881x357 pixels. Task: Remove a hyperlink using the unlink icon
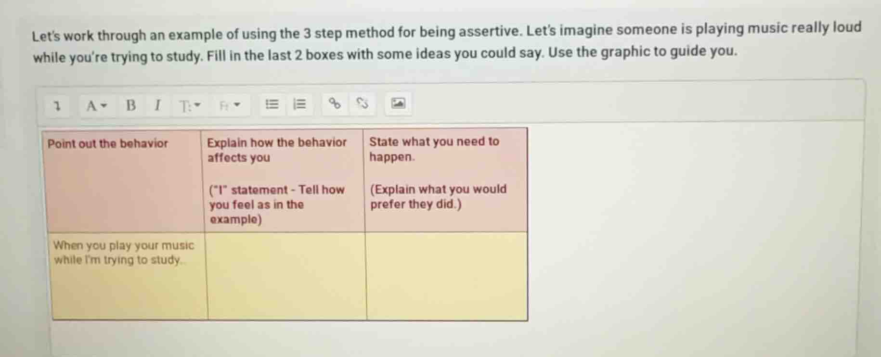(362, 103)
